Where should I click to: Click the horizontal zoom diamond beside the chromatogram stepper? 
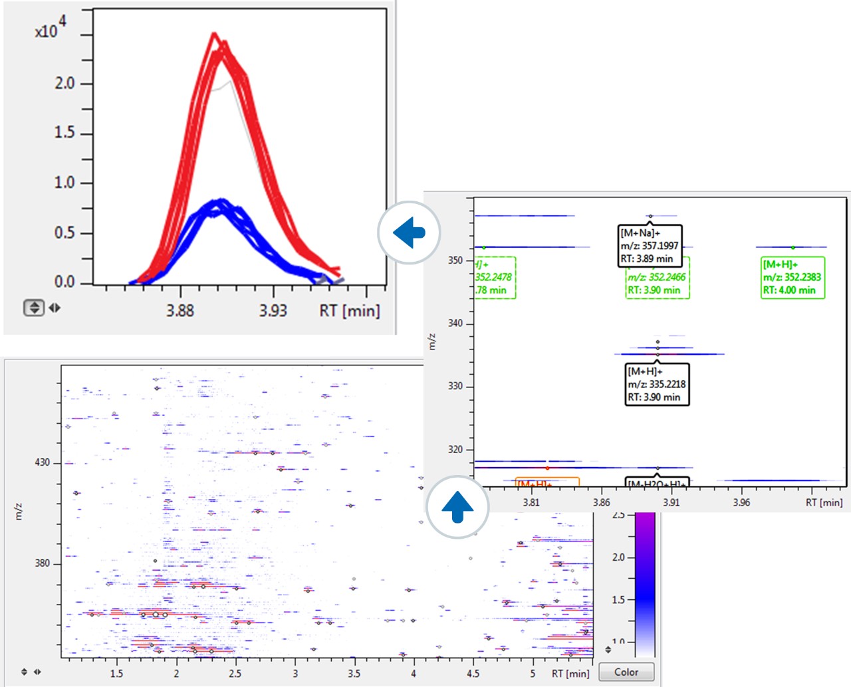tap(54, 307)
